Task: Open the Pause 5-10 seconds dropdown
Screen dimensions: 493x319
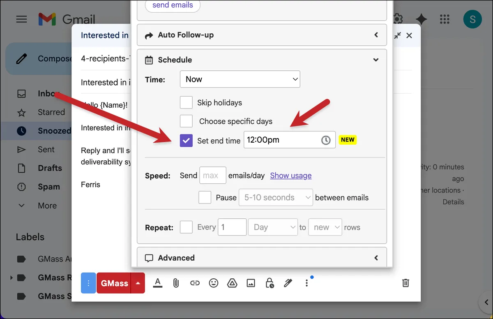Action: 276,197
